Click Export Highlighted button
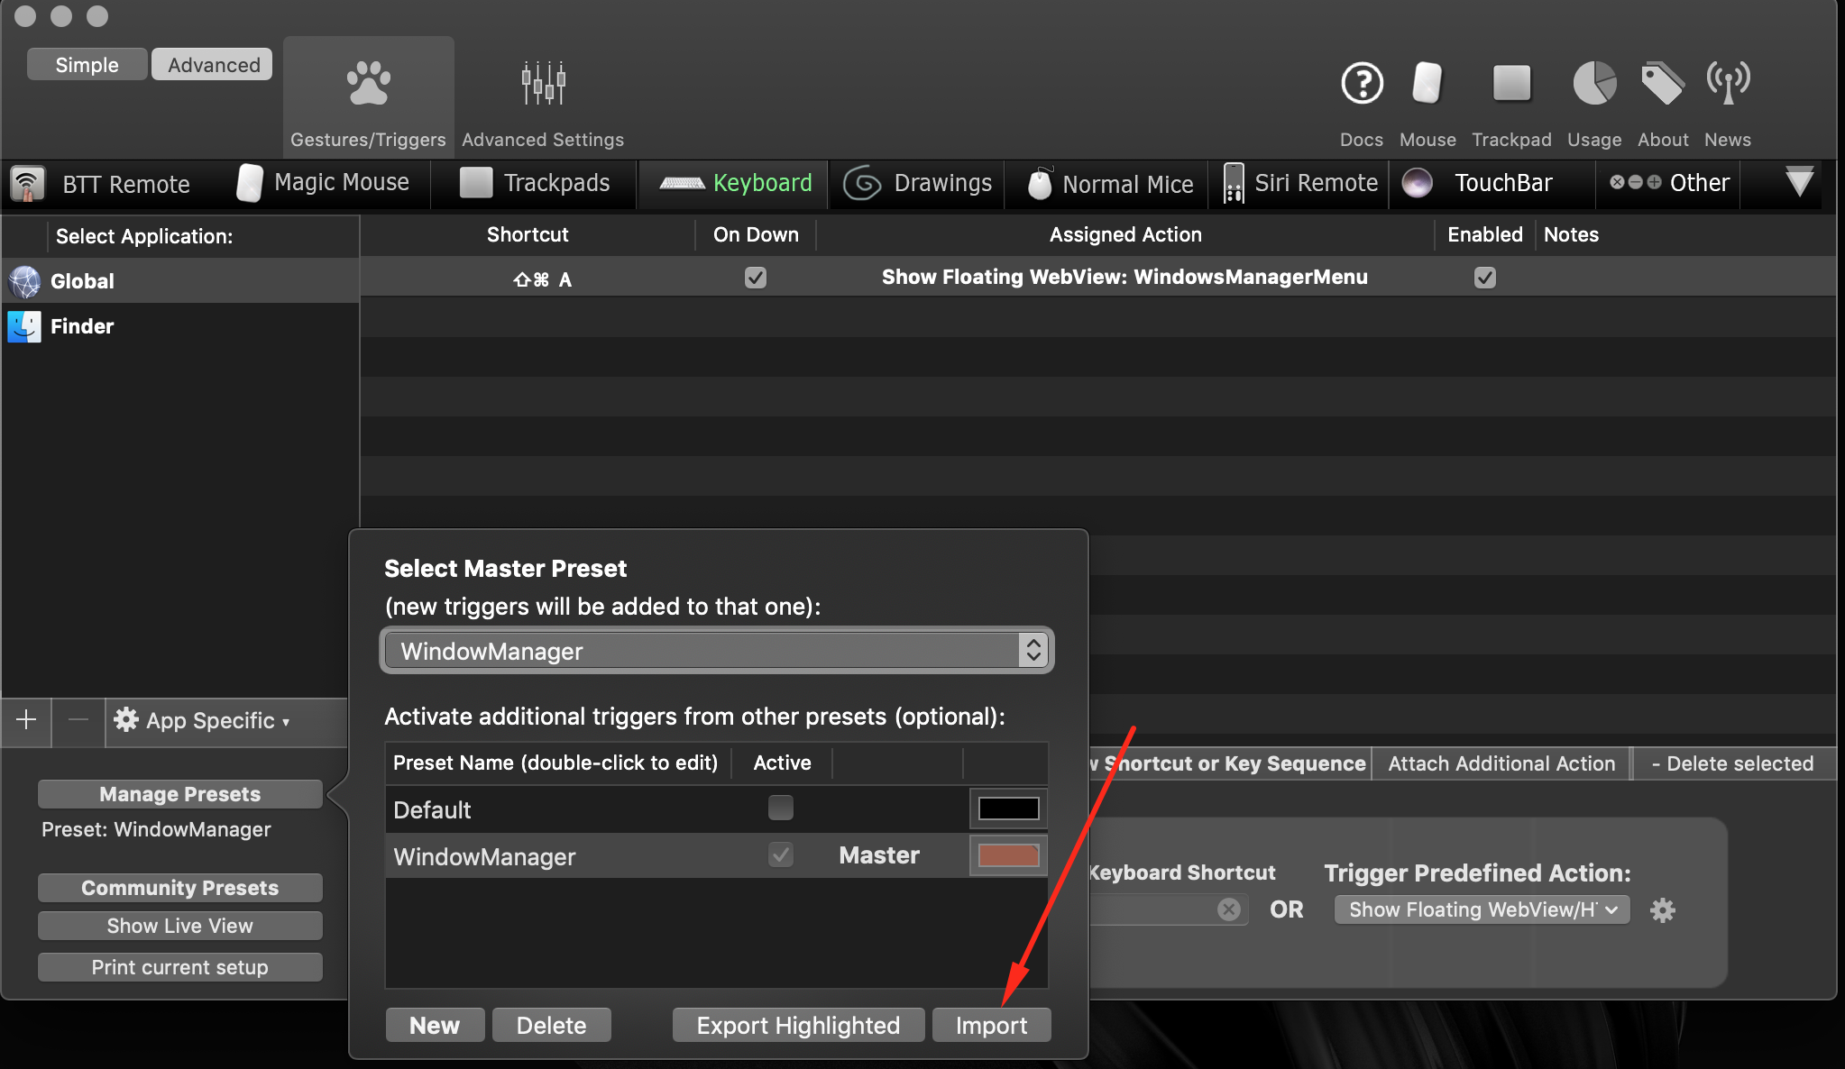1845x1069 pixels. tap(798, 1026)
